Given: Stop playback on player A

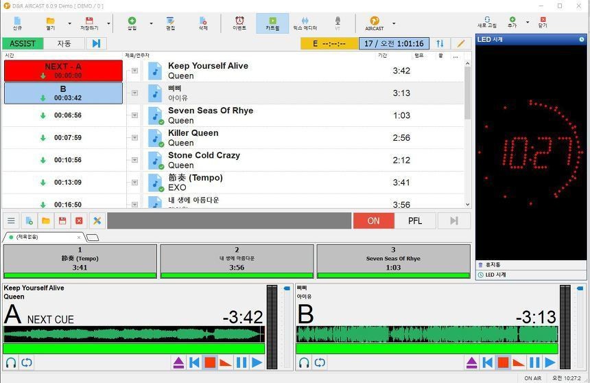Looking at the screenshot, I should 210,362.
